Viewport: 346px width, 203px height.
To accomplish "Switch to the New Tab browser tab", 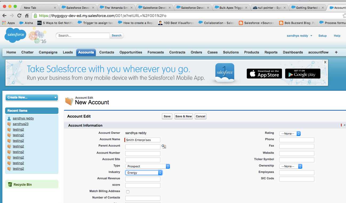I will [40, 8].
